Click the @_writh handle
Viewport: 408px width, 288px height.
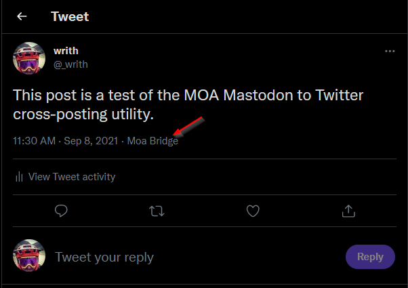coord(71,64)
